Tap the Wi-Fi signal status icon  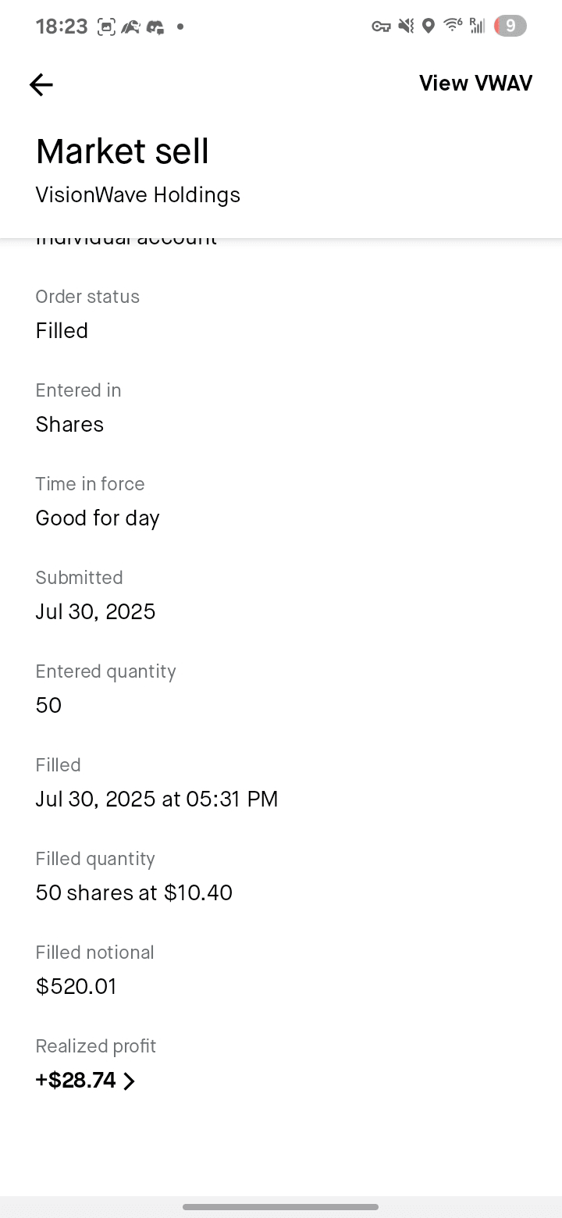[x=452, y=26]
